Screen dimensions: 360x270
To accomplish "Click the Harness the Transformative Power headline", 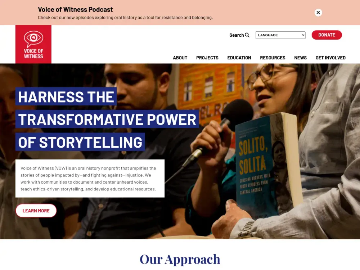I will (x=107, y=108).
